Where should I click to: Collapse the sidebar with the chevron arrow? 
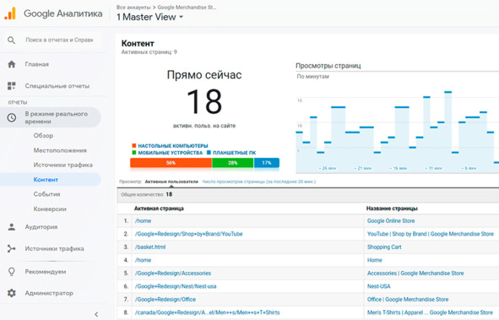(x=96, y=314)
